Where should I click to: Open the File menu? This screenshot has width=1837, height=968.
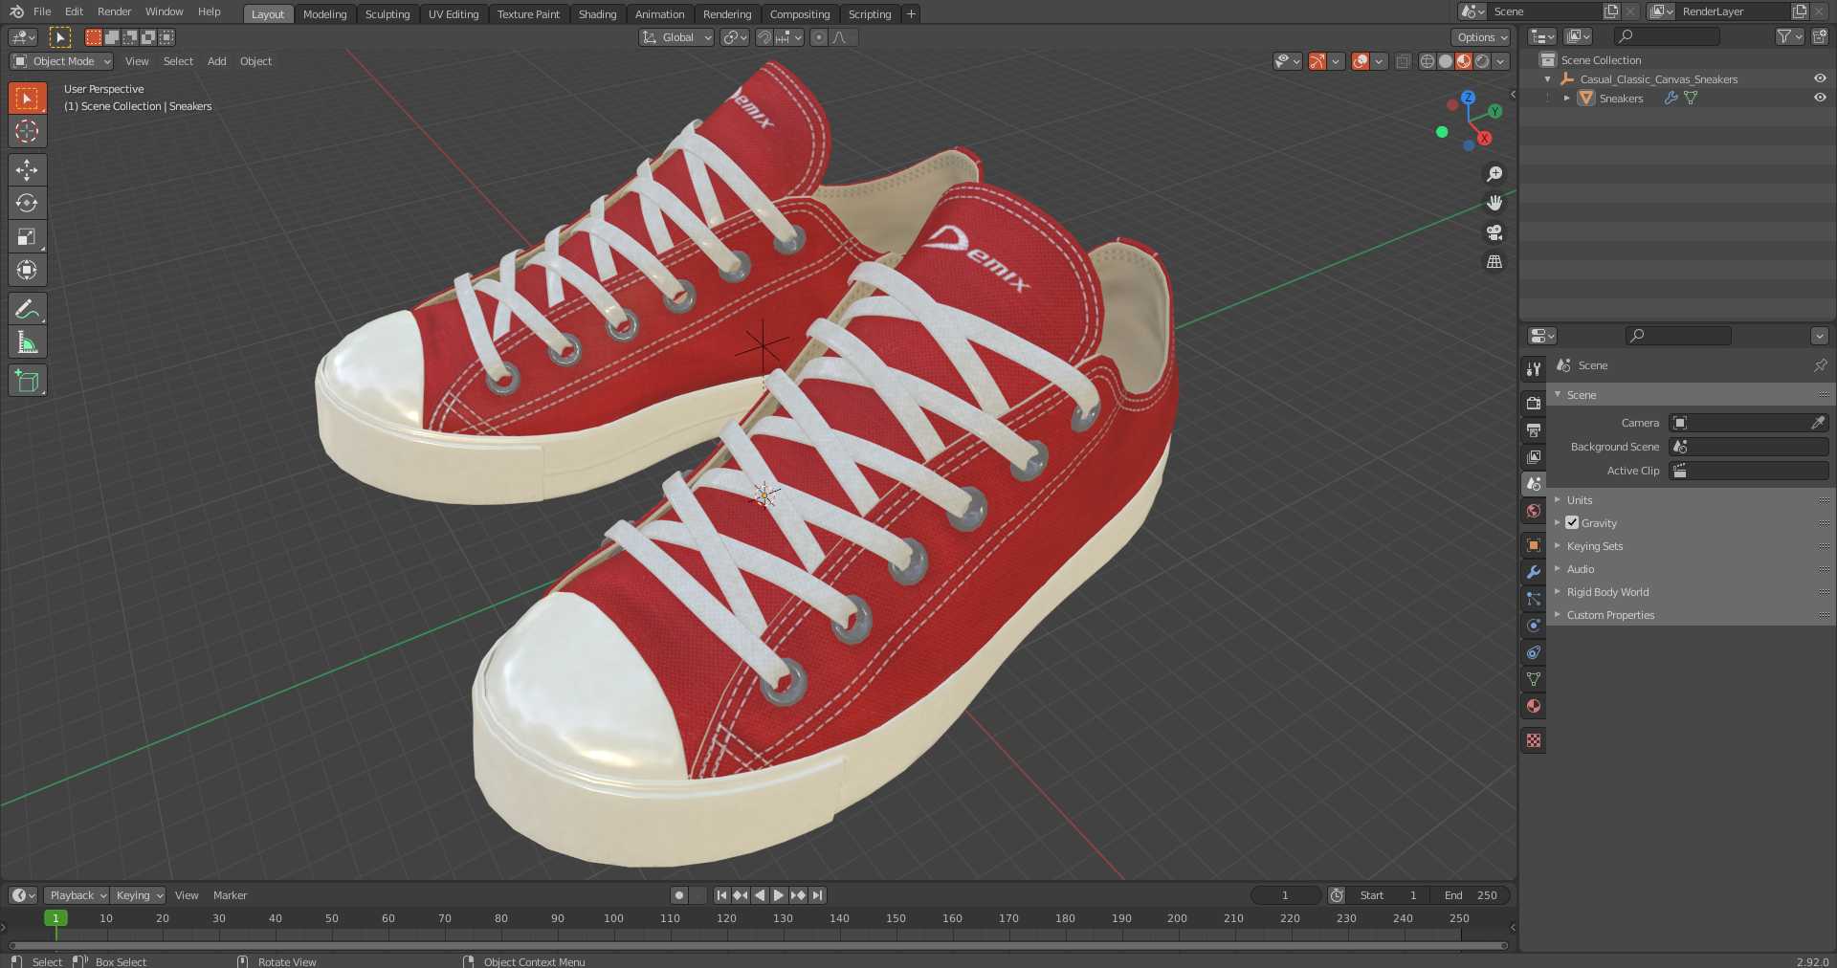(42, 11)
